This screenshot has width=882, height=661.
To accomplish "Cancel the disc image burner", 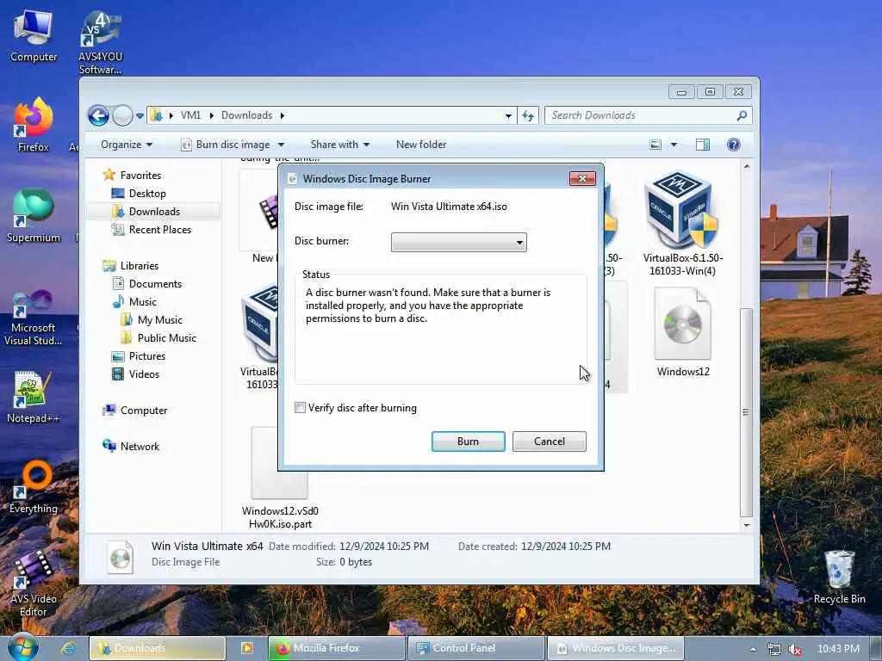I will [549, 442].
